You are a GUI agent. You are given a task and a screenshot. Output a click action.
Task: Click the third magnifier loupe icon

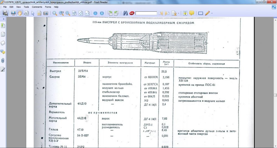click(68, 13)
